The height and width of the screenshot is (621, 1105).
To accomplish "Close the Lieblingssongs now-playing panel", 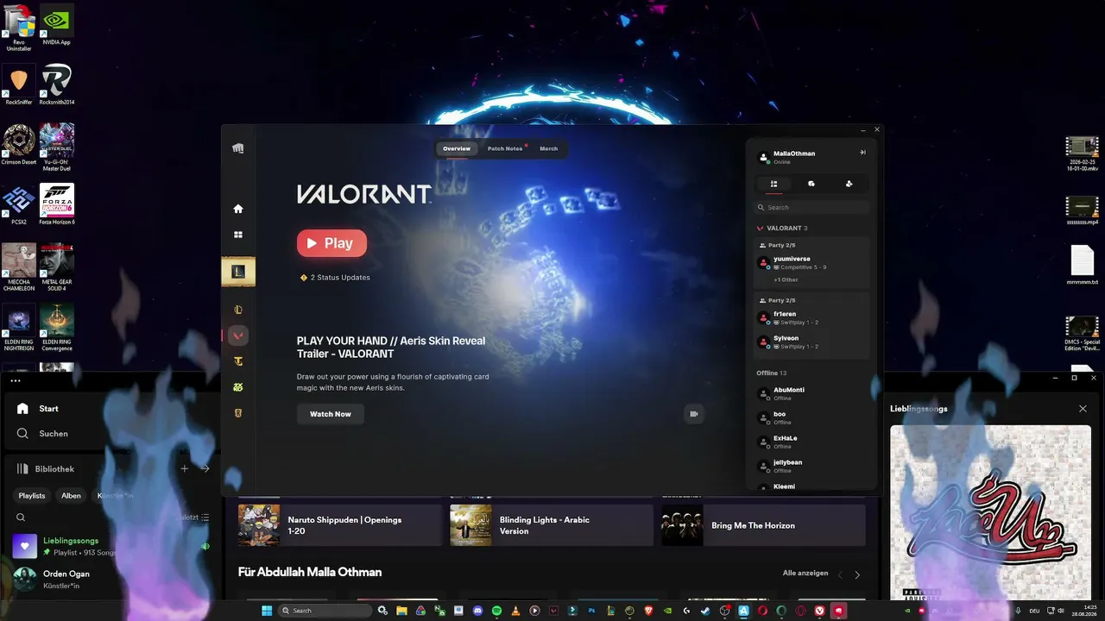I will (1083, 409).
